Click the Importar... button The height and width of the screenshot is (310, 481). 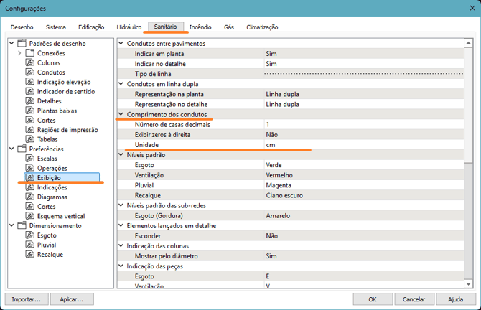coord(27,299)
